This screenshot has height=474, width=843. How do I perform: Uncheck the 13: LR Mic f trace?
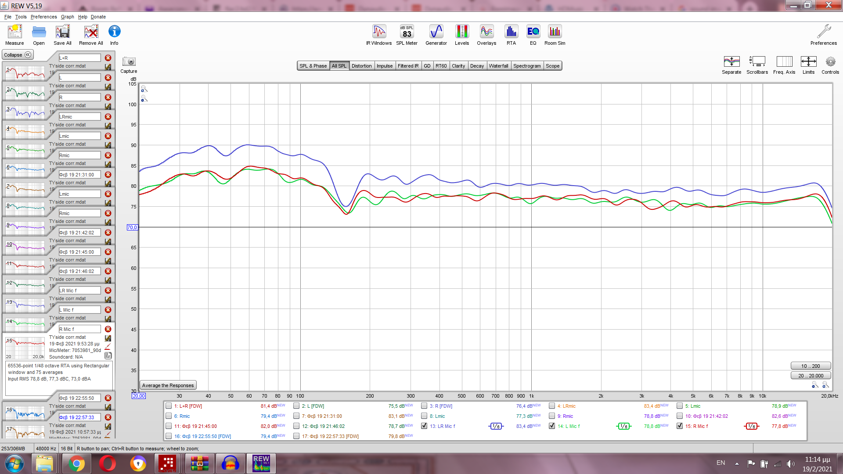click(424, 426)
